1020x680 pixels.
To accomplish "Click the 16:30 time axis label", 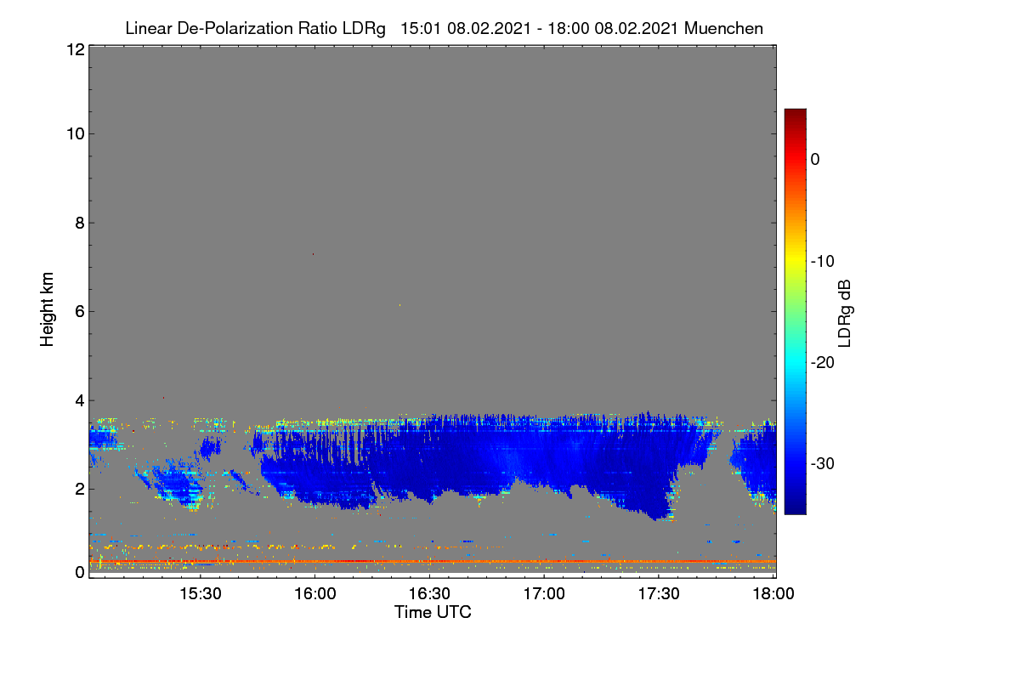I will tap(429, 595).
